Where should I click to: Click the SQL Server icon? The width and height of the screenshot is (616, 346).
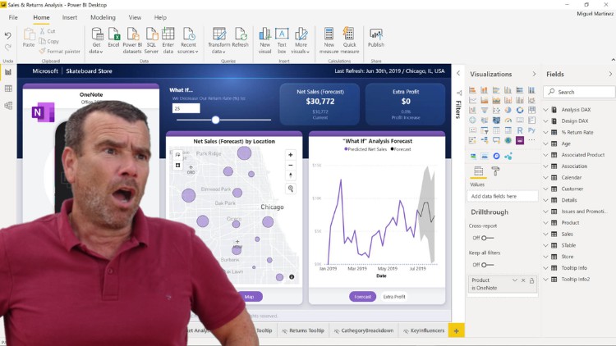click(151, 34)
